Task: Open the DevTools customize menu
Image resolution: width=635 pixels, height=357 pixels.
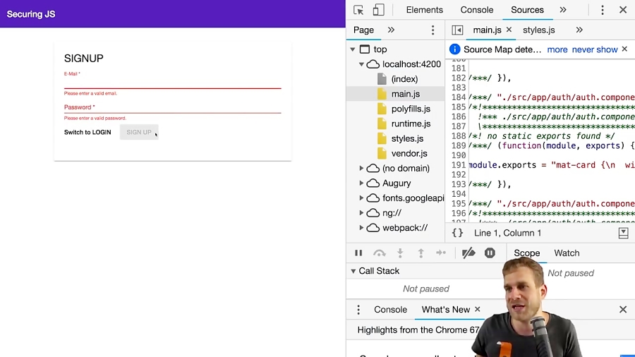Action: [x=603, y=10]
